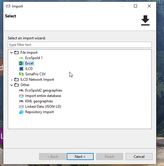Click the Cancel button
164x166 pixels.
[x=139, y=157]
